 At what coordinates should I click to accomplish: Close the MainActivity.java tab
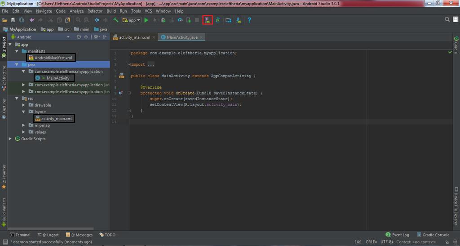pyautogui.click(x=202, y=37)
